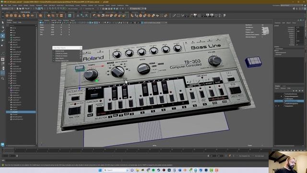The image size is (307, 173).
Task: Open option box for Point to Point
Action: 81,51
